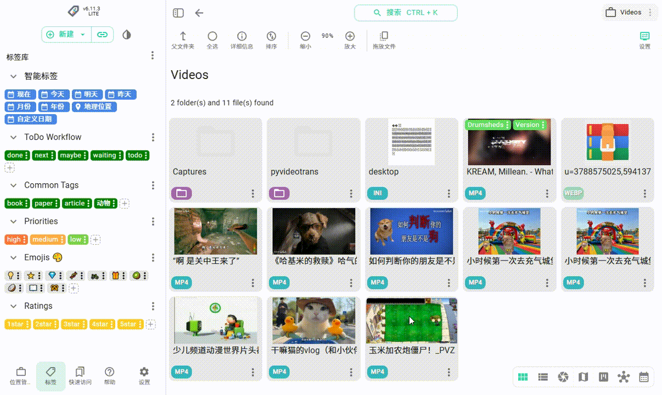662x395 pixels.
Task: Click the select all (全选) circle icon
Action: click(x=212, y=41)
